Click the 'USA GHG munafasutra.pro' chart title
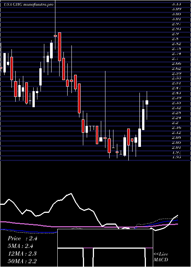 29,5
